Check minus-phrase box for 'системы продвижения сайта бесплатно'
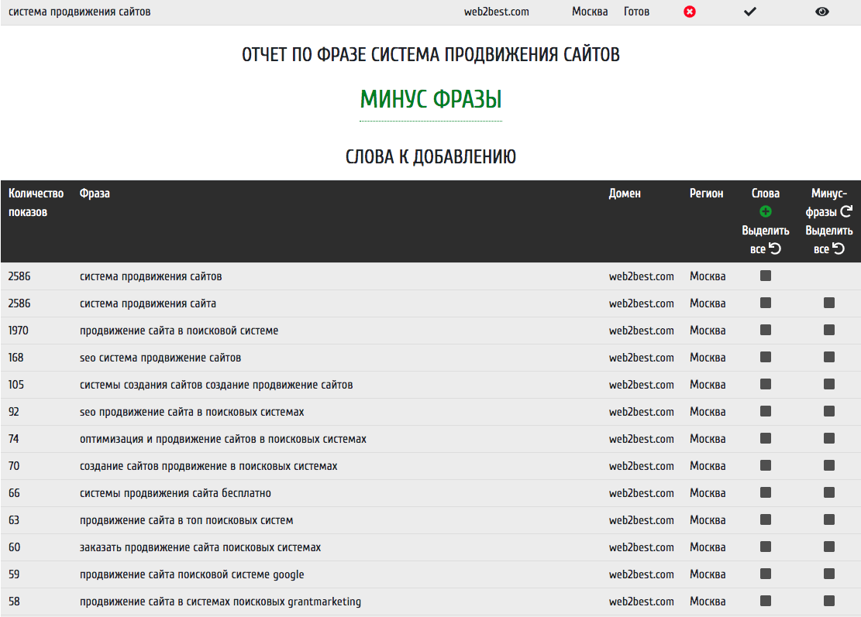 click(x=829, y=493)
